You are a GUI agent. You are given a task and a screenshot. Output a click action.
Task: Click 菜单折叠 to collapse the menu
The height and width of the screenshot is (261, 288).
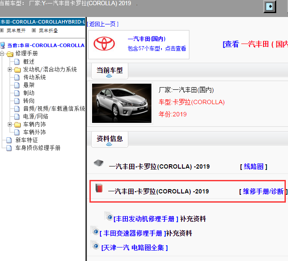pos(48,31)
